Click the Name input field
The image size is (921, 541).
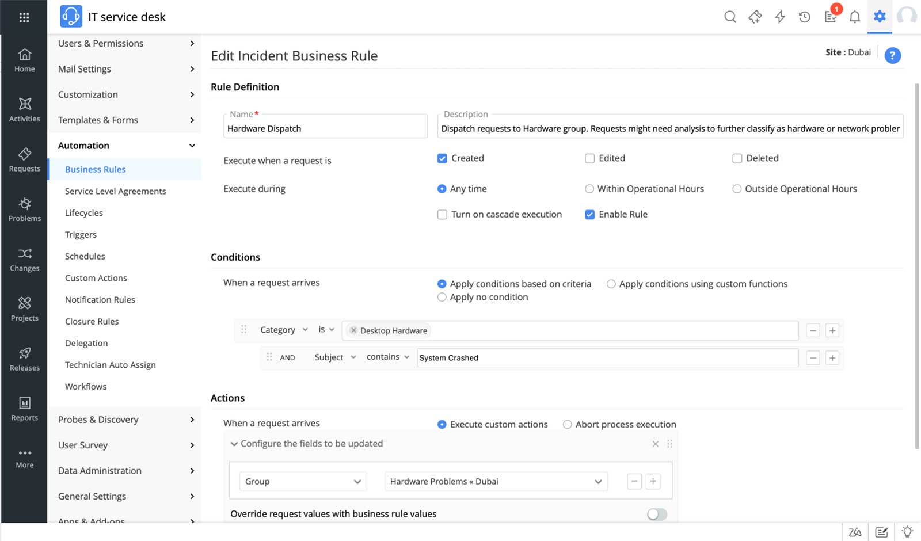325,128
